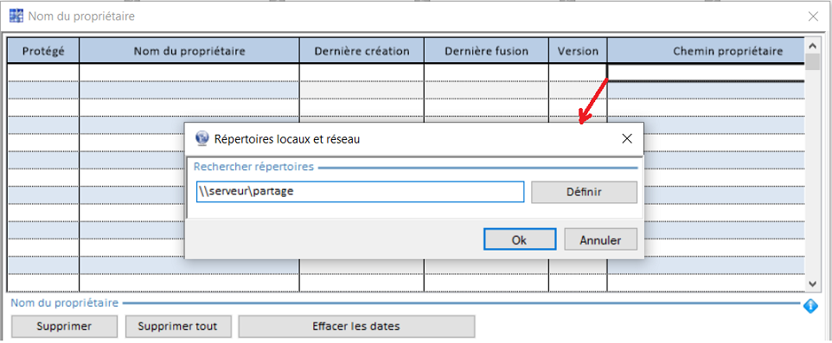The image size is (832, 343).
Task: Click the Effacer les dates button
Action: click(356, 326)
